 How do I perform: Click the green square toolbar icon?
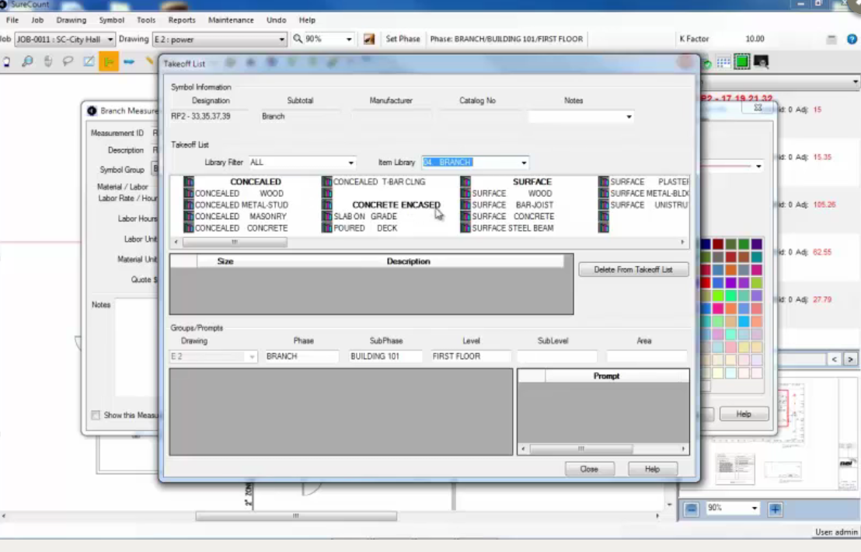pyautogui.click(x=741, y=61)
